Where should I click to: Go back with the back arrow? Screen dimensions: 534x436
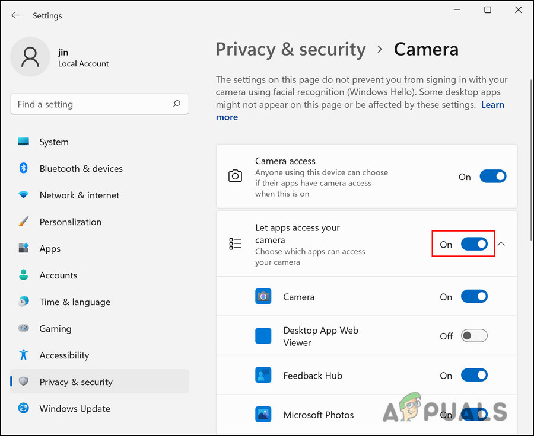click(x=15, y=15)
